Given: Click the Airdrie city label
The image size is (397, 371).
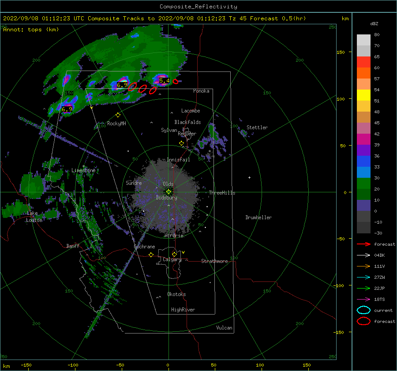Looking at the screenshot, I should 174,236.
